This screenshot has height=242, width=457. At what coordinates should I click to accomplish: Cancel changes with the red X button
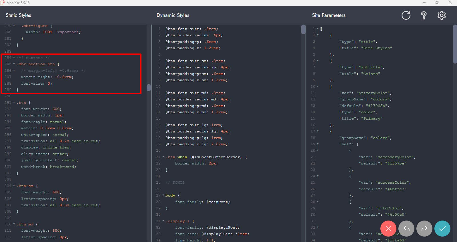(x=388, y=229)
